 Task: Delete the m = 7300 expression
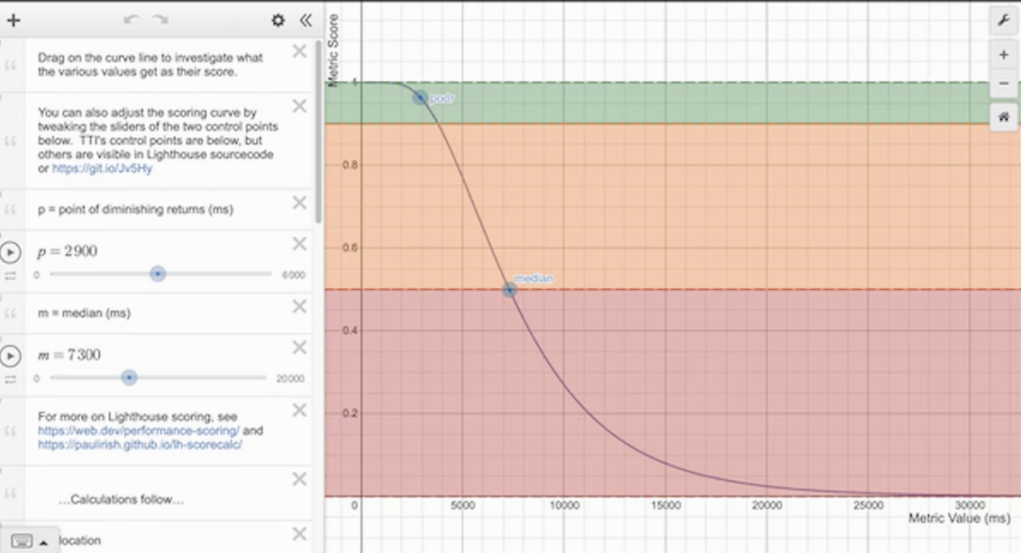(300, 347)
